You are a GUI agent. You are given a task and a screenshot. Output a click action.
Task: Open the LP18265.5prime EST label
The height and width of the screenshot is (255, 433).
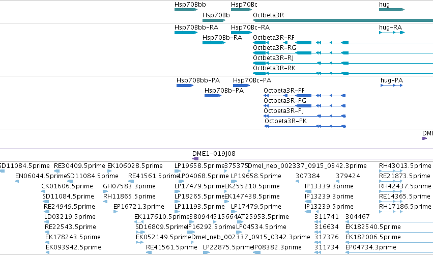pyautogui.click(x=199, y=196)
